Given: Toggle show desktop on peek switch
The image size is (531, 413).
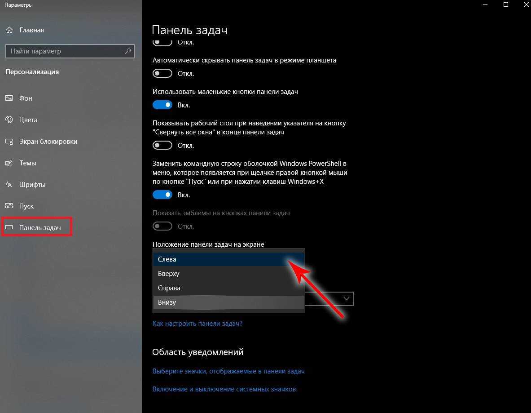Looking at the screenshot, I should (x=162, y=145).
